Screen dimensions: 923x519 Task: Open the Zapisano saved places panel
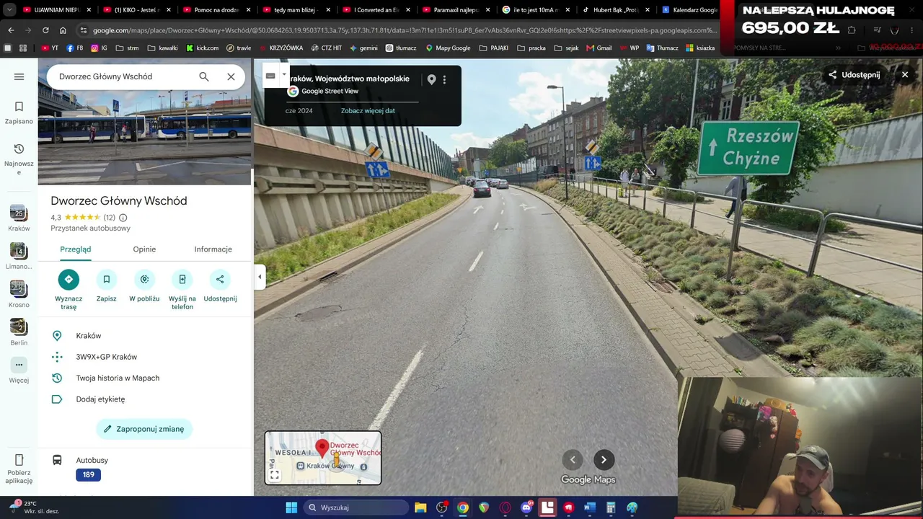coord(19,112)
